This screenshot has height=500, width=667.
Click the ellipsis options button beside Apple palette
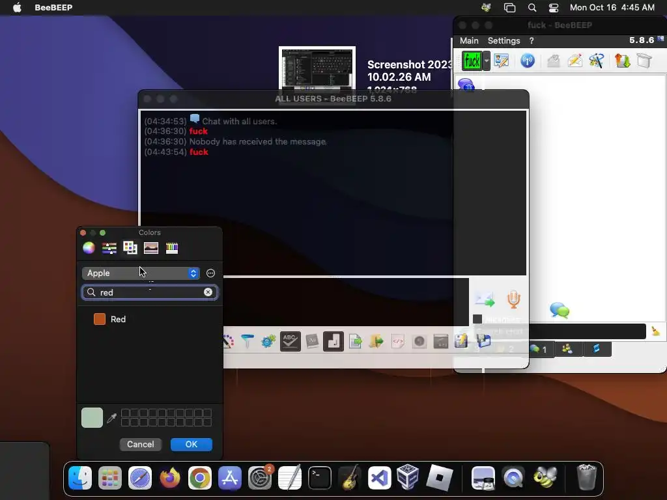(x=210, y=273)
